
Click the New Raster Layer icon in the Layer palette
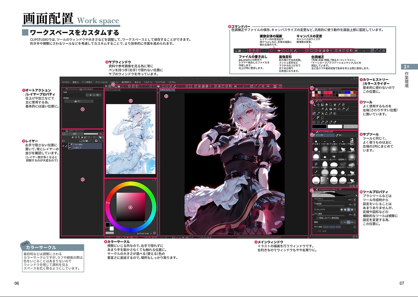81,141
